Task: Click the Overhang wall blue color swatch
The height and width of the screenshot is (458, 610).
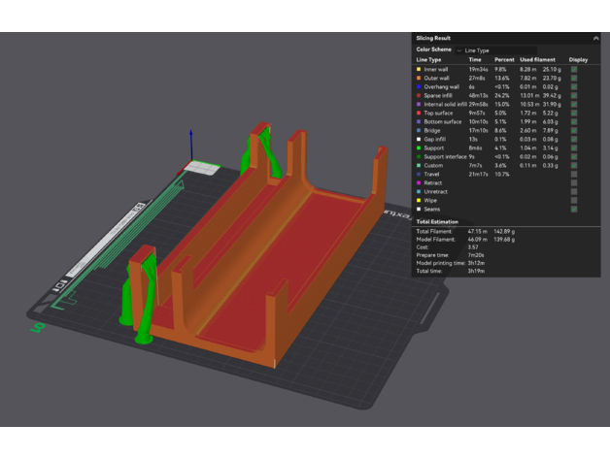Action: pos(418,87)
